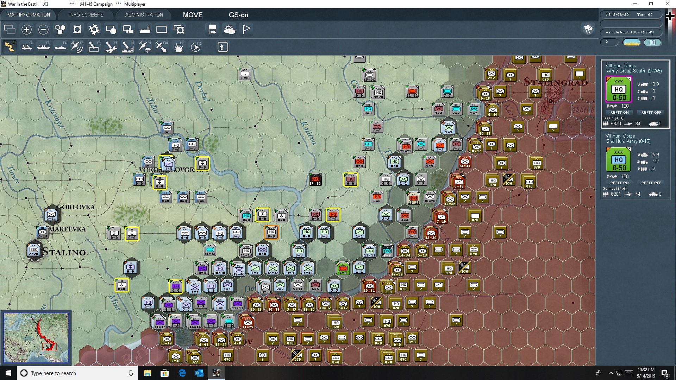The height and width of the screenshot is (380, 676).
Task: Turn REFIT ON for VIII Hun. Corps
Action: pyautogui.click(x=619, y=112)
